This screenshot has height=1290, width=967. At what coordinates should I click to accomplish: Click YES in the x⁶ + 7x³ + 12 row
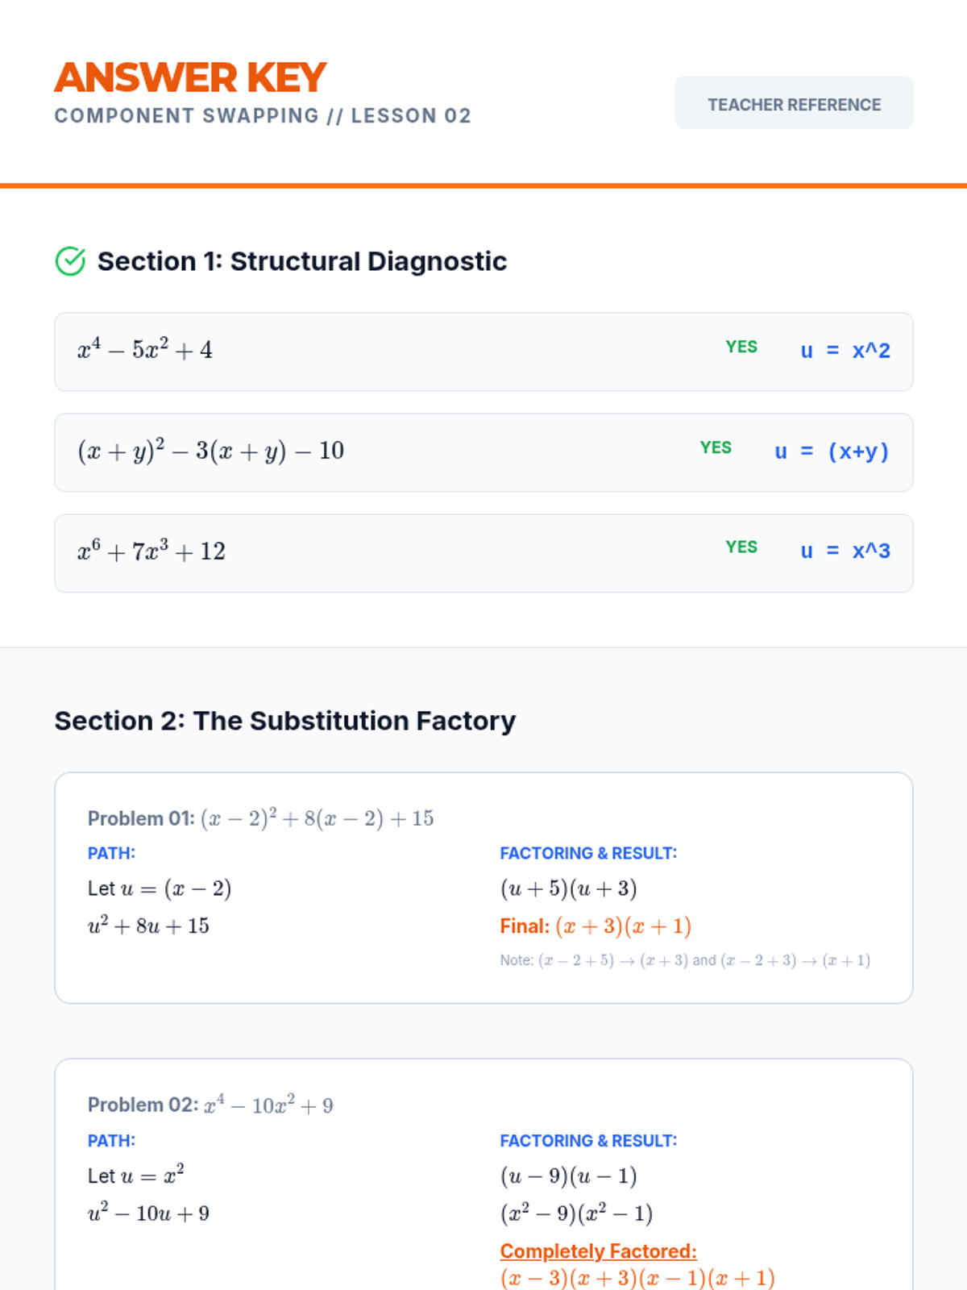[x=741, y=547]
